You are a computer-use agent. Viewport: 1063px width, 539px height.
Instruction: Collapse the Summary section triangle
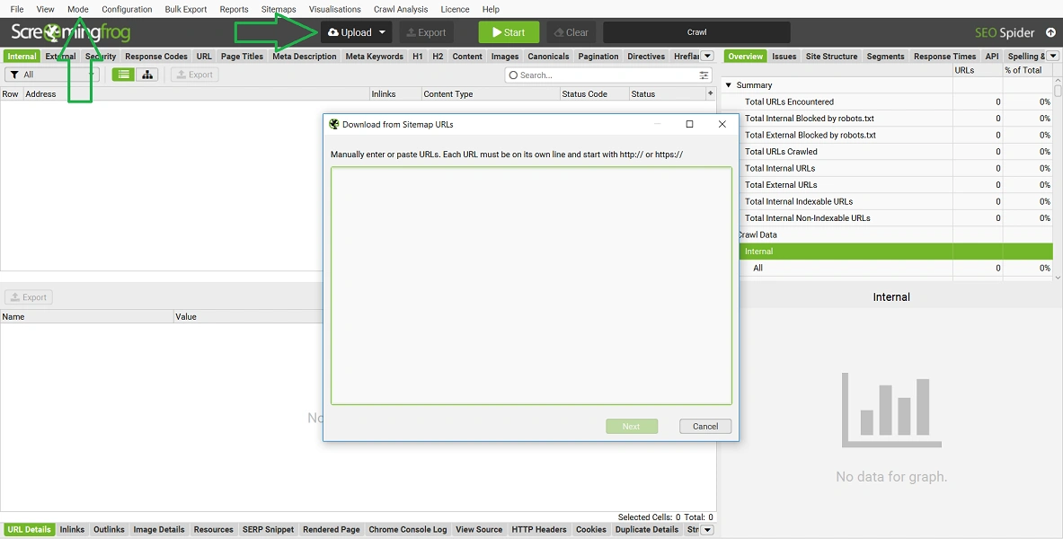(729, 85)
